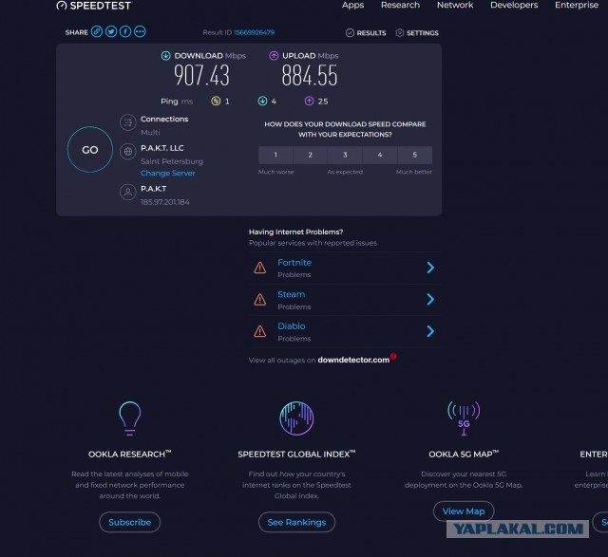Open the Result ID 15669926479 link
The image size is (608, 557).
coord(254,32)
